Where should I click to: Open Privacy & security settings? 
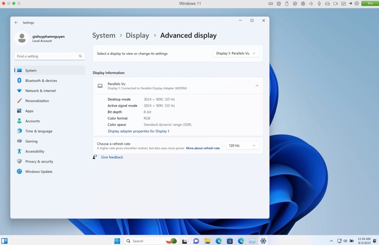(x=50, y=161)
